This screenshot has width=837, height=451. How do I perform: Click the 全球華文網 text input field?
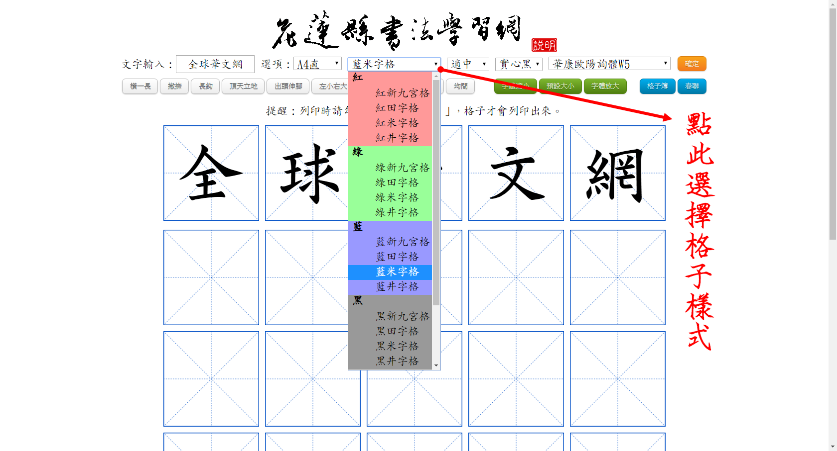point(215,64)
